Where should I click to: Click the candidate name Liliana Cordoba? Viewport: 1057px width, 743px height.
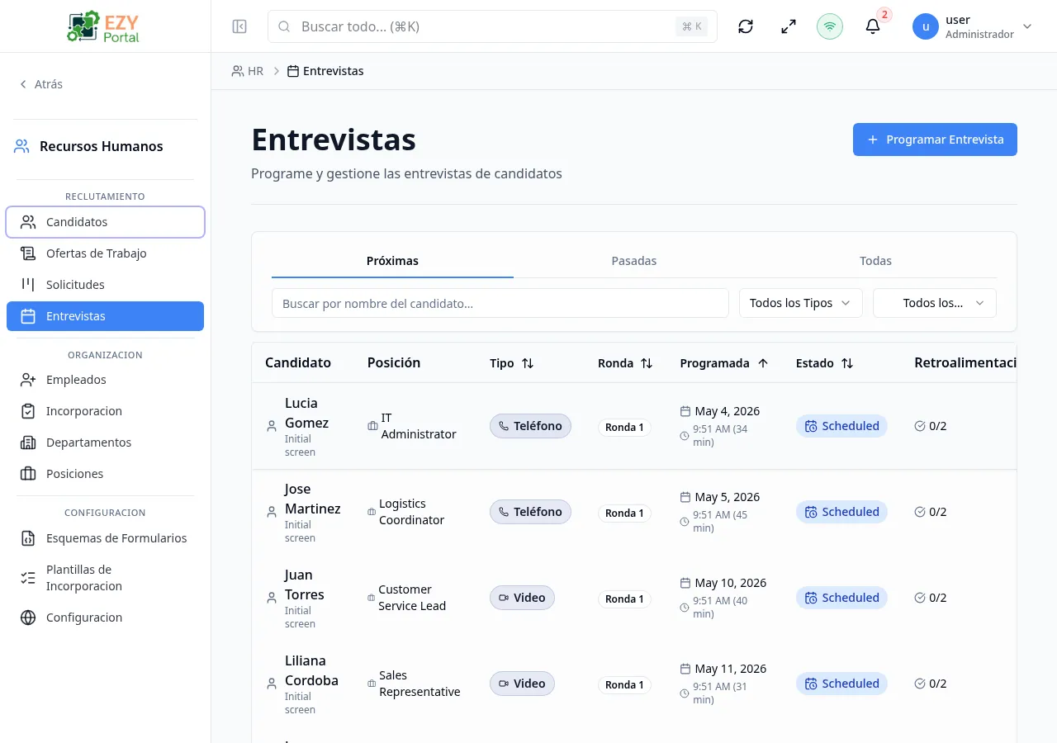pyautogui.click(x=311, y=670)
